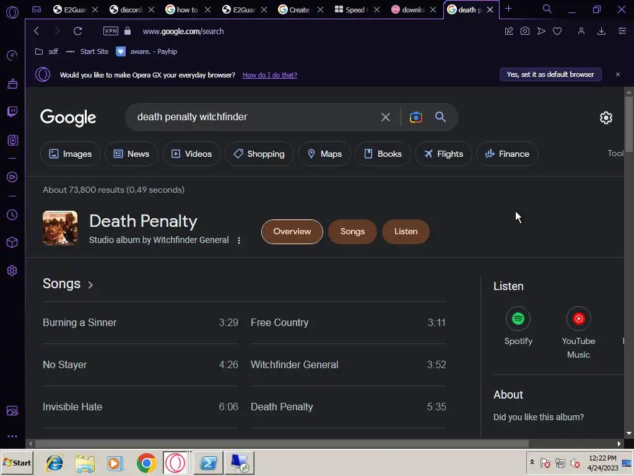Open GX Cleaner chip icon in sidebar

pos(12,140)
